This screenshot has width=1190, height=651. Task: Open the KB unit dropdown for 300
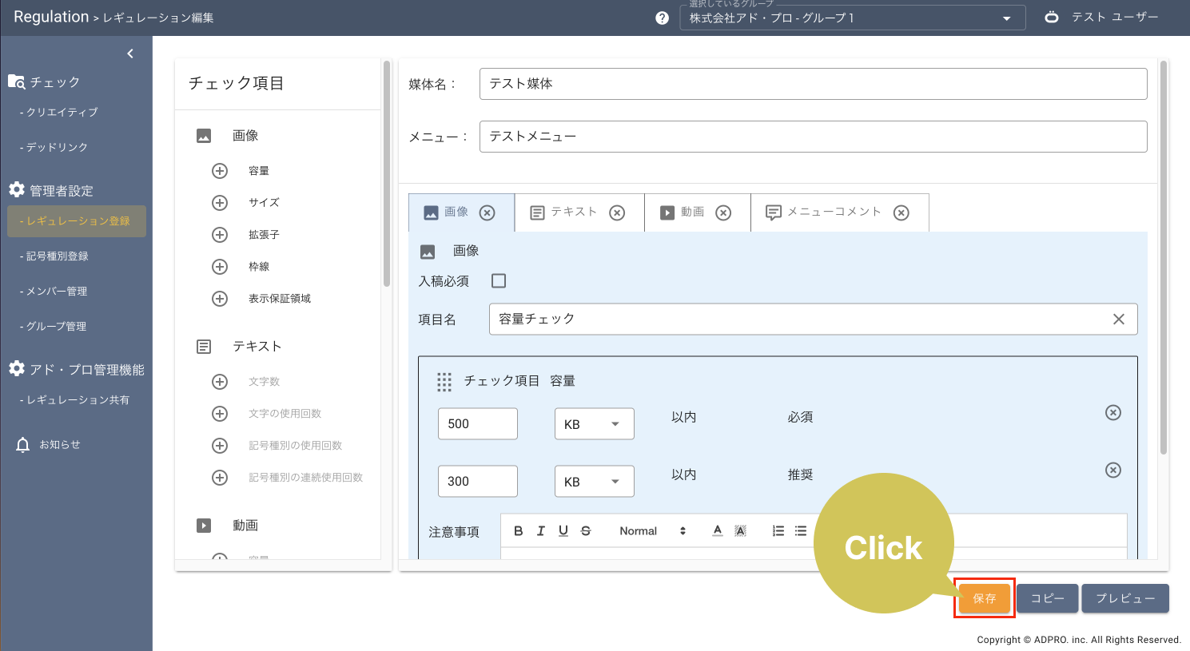594,482
